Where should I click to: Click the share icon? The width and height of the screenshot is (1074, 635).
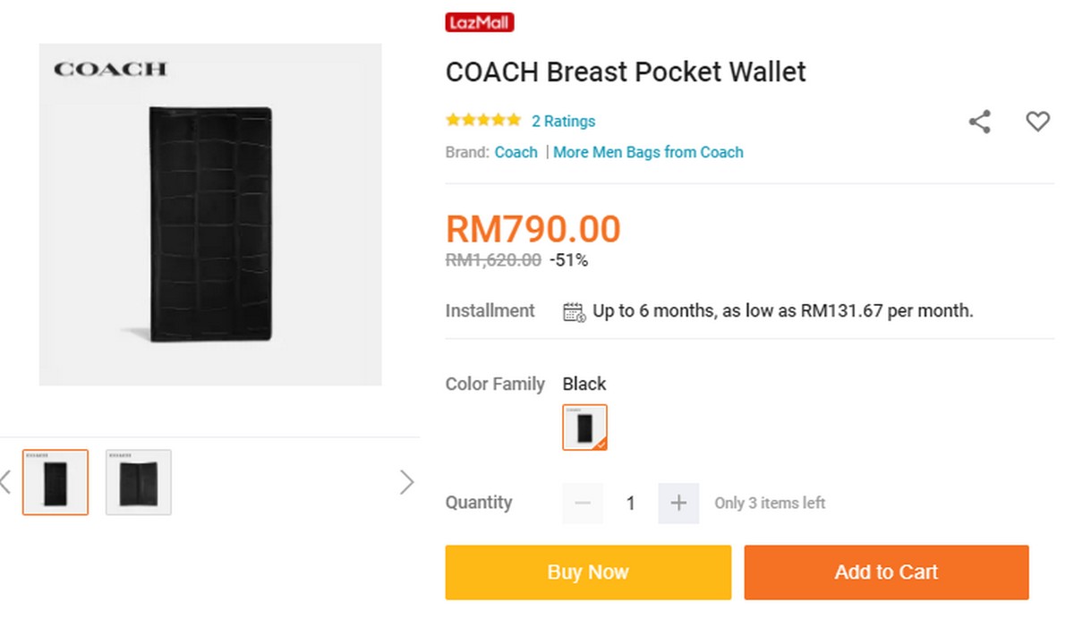(x=980, y=122)
